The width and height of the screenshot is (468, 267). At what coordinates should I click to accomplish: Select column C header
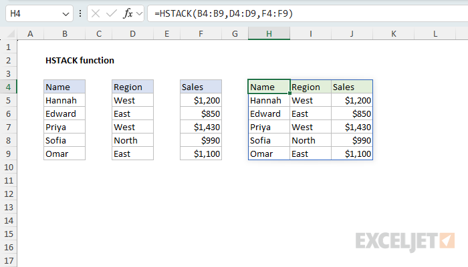tap(99, 33)
